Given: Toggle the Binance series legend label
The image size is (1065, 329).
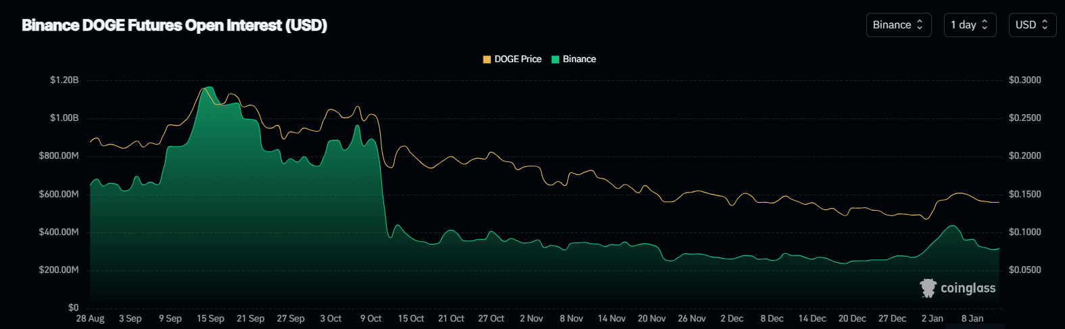Looking at the screenshot, I should click(579, 59).
